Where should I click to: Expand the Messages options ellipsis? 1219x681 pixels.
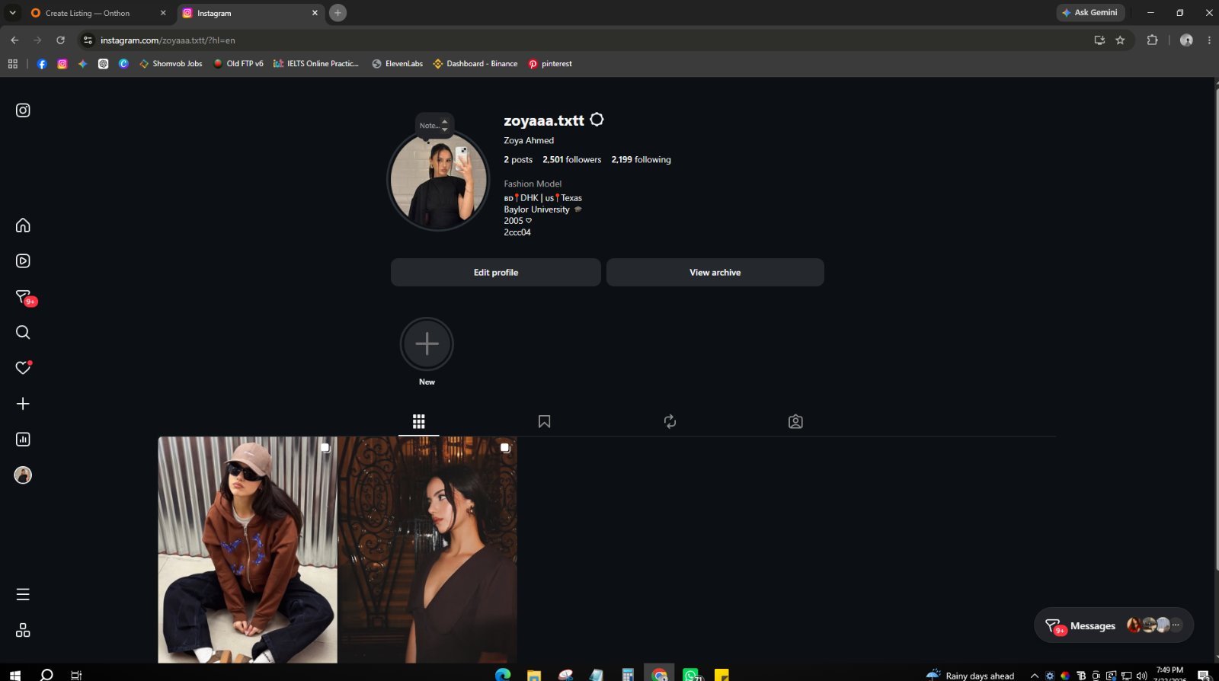[1176, 625]
